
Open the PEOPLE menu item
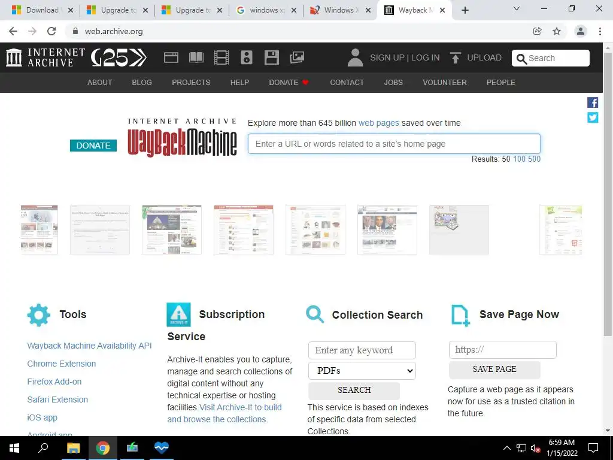click(501, 83)
